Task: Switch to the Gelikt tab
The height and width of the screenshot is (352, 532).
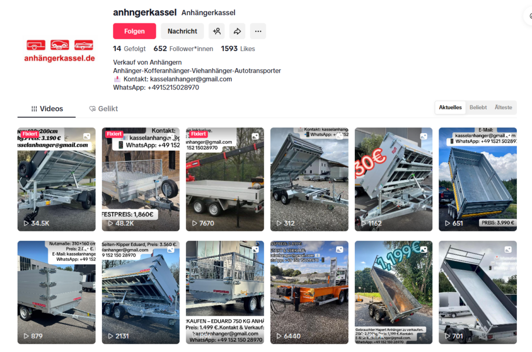Action: coord(103,109)
